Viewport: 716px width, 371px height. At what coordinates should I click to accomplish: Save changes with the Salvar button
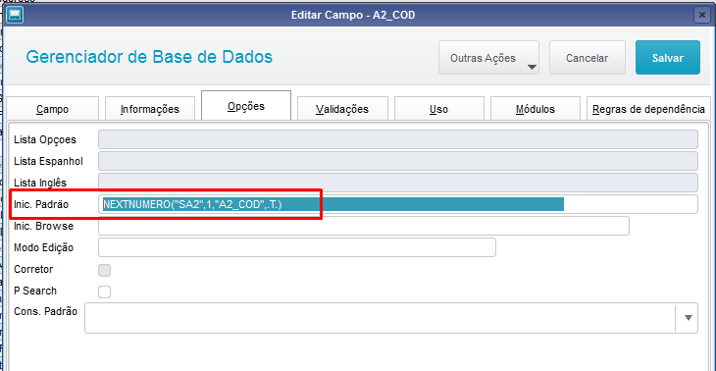coord(668,58)
